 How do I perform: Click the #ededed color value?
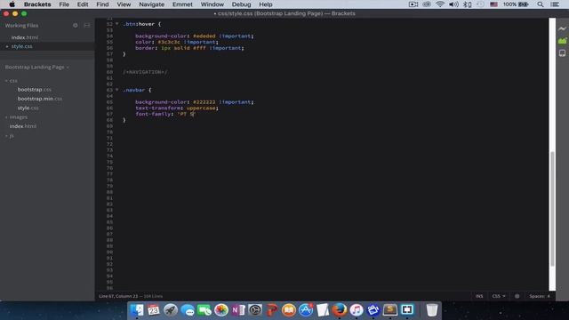(204, 36)
